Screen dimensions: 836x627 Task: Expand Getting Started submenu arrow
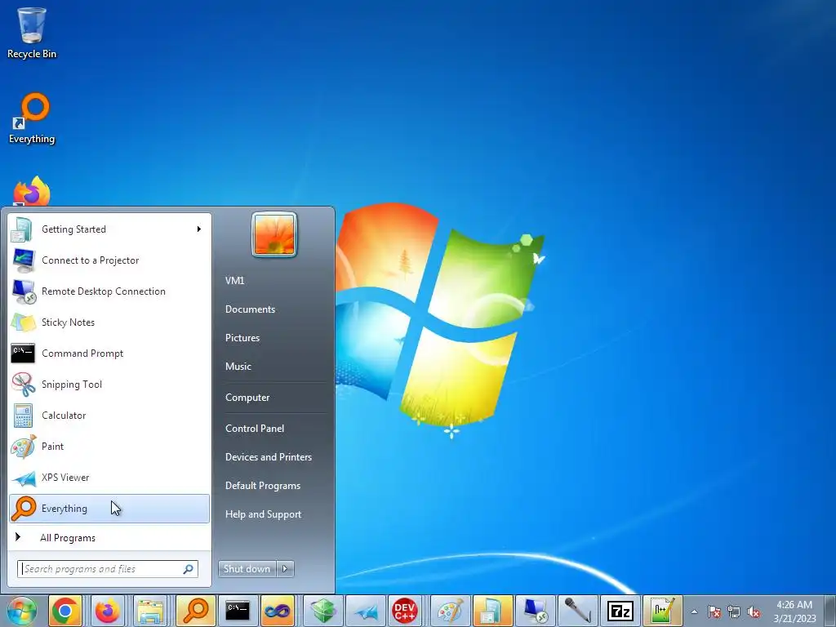click(199, 229)
